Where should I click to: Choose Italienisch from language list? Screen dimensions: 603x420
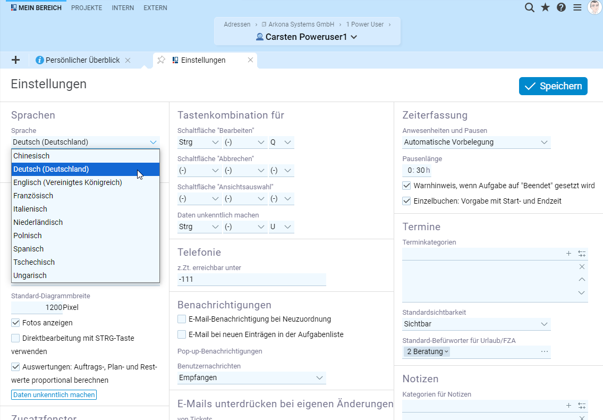[x=86, y=209]
